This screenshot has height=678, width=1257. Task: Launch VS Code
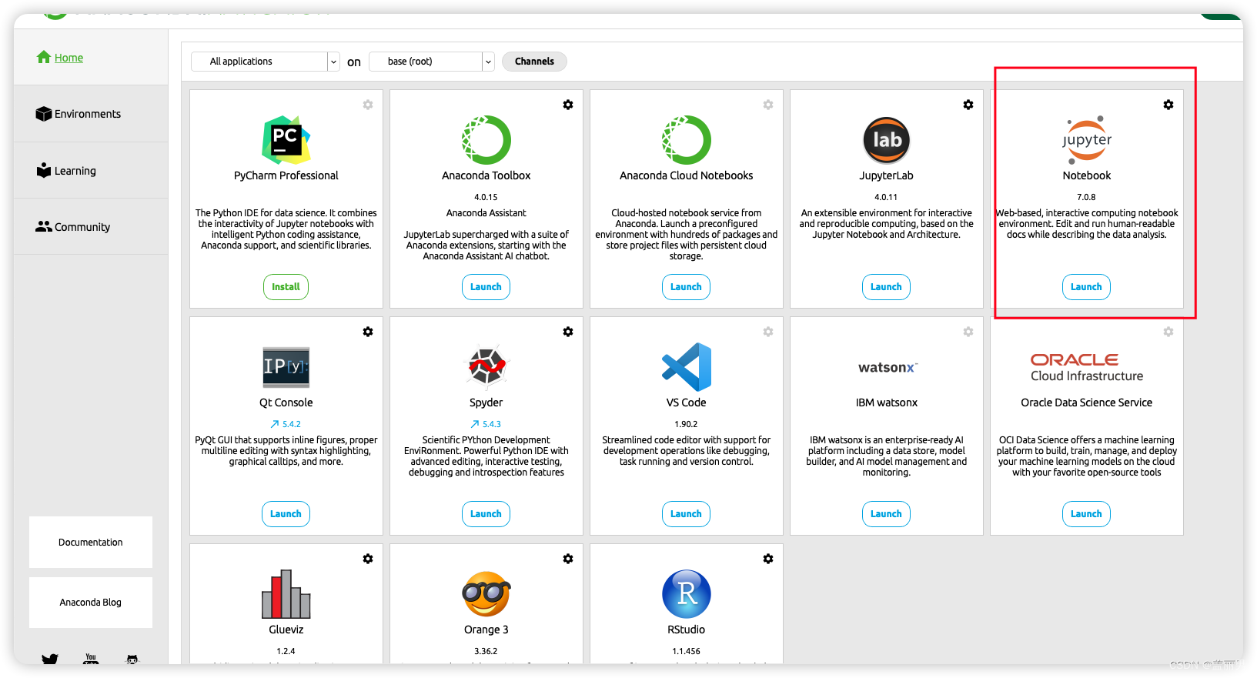coord(686,514)
